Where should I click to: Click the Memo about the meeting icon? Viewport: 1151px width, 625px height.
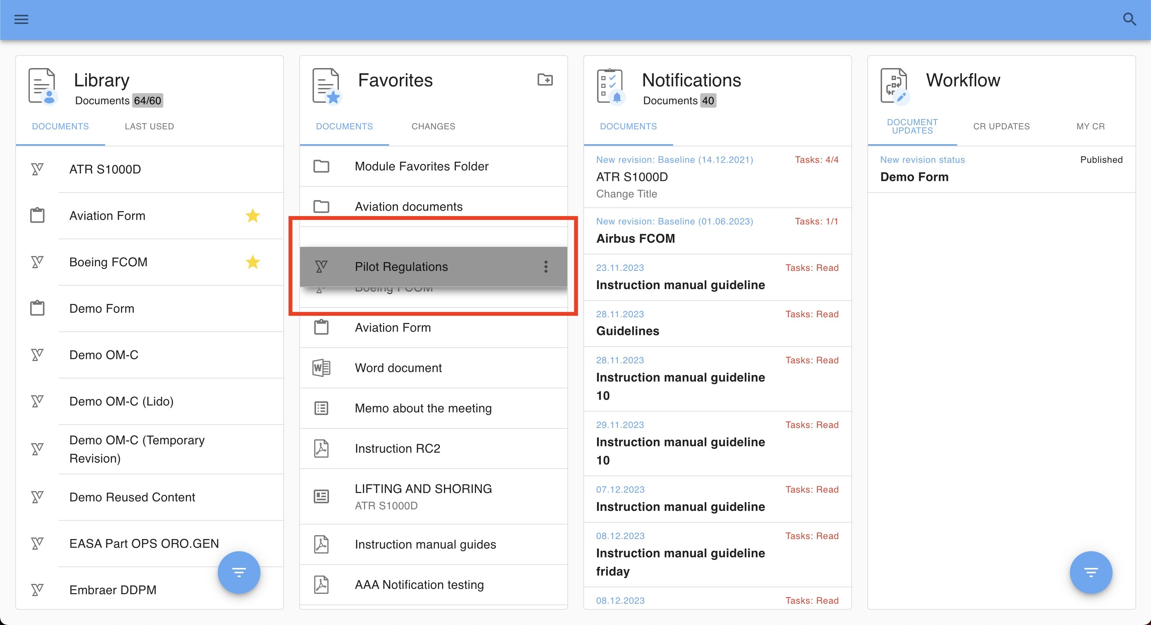coord(321,408)
